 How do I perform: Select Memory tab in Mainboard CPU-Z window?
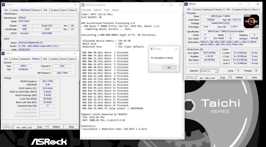[36, 10]
